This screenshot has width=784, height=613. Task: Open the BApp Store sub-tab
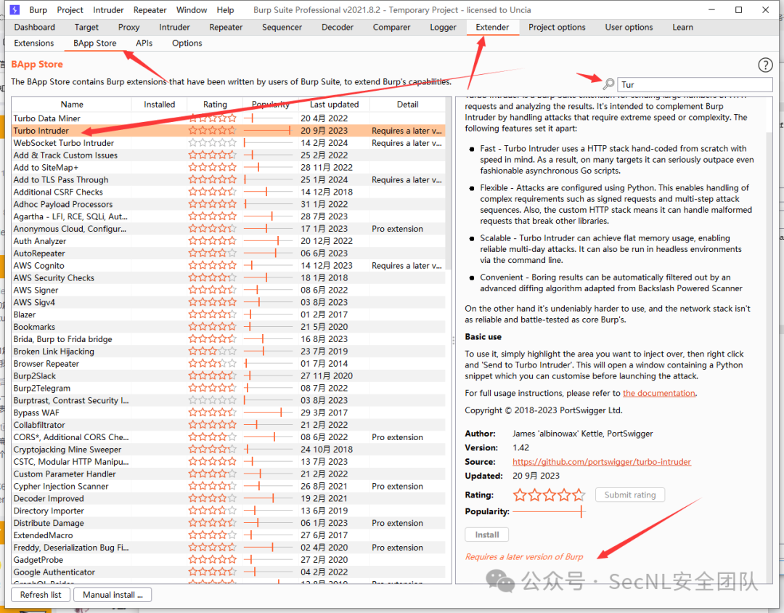(94, 43)
